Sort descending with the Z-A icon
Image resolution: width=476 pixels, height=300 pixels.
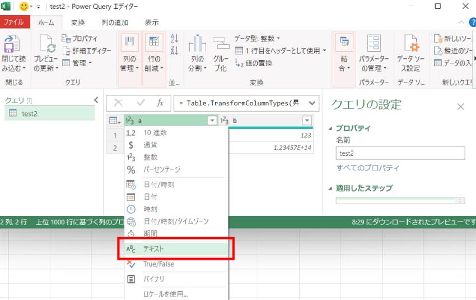pos(175,50)
